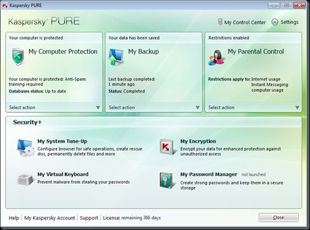The height and width of the screenshot is (230, 310).
Task: Click the My Backup monitor icon
Action: 116,57
